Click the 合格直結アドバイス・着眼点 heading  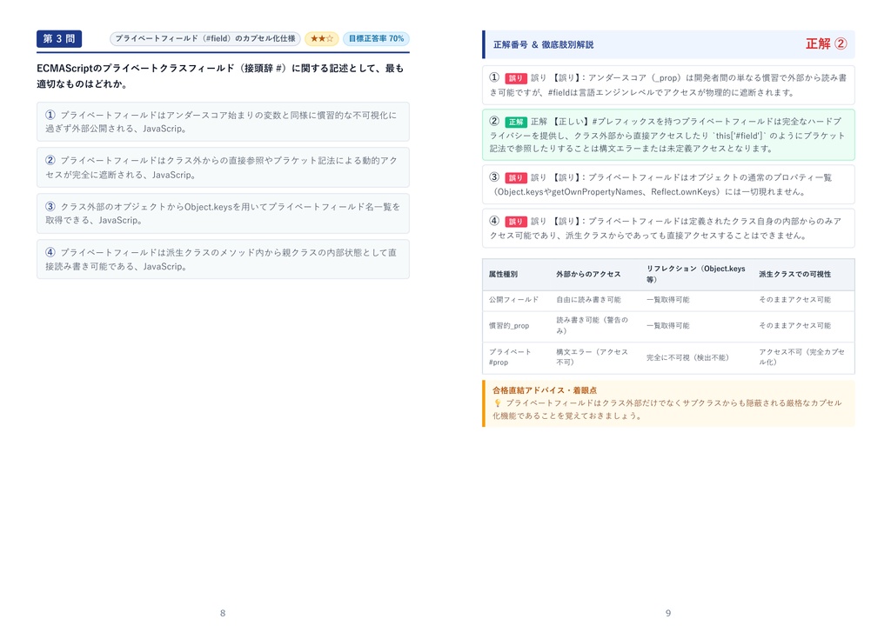pyautogui.click(x=545, y=390)
